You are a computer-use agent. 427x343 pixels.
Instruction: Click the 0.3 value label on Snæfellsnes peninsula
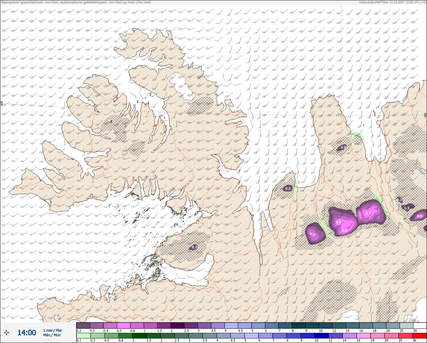point(194,247)
